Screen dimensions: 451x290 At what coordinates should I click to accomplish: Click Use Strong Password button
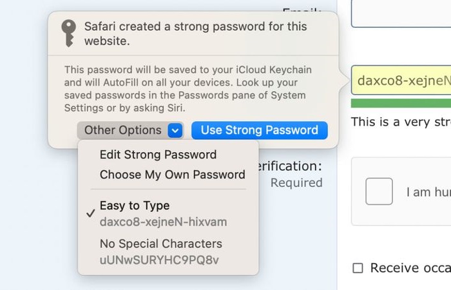[x=260, y=130]
